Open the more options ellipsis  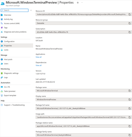tap(82, 3)
